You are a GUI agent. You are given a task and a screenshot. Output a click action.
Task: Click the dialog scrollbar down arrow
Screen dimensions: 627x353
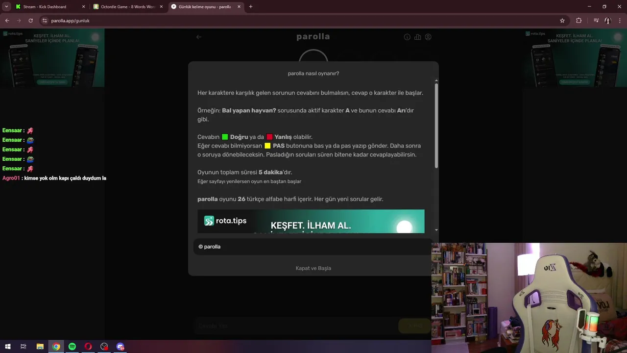pos(436,230)
